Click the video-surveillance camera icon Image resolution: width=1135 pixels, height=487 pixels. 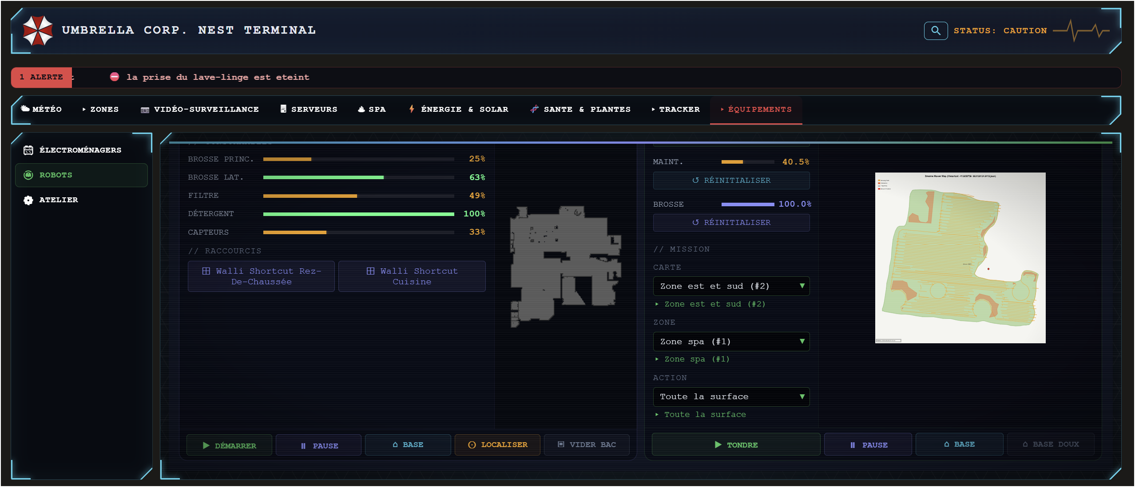pyautogui.click(x=145, y=110)
